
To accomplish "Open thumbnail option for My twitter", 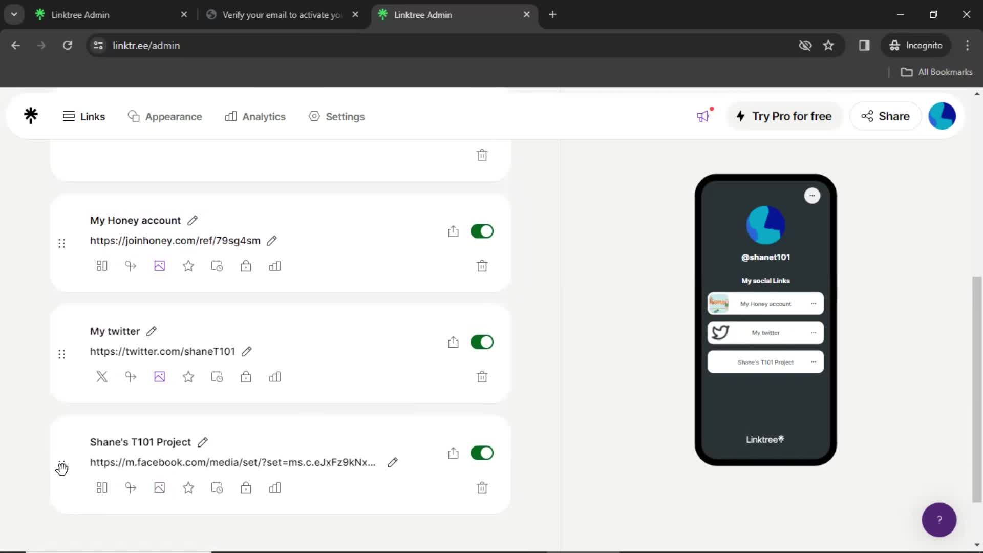I will [160, 377].
